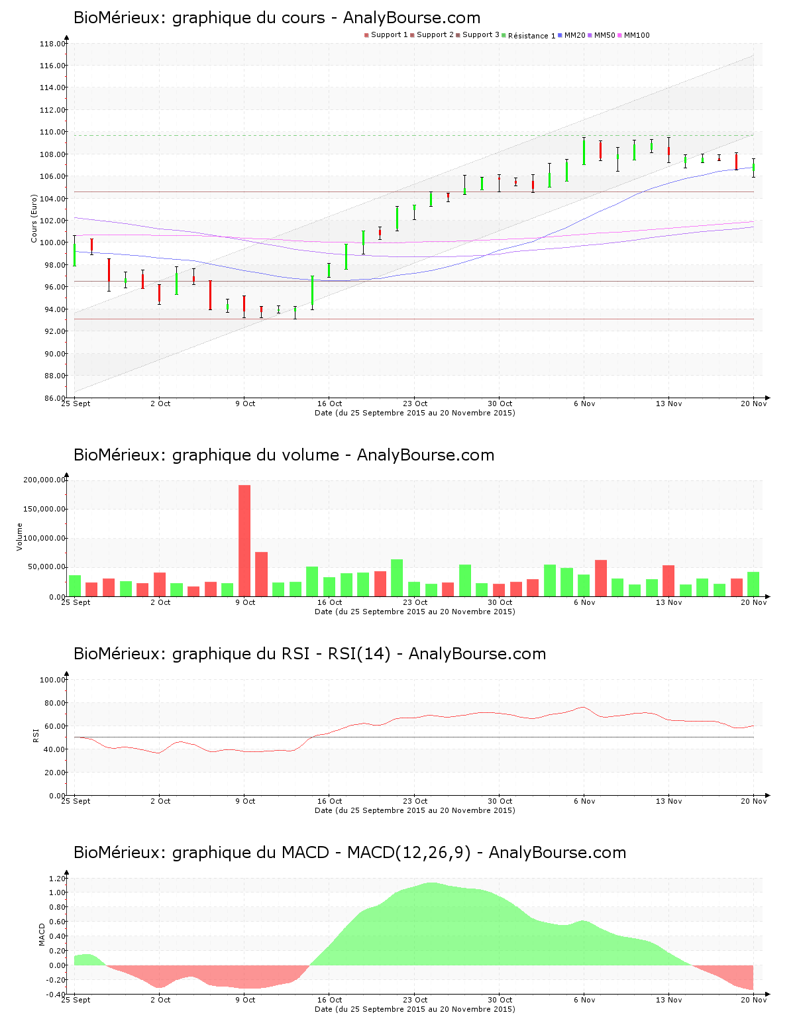
Task: Click the '23 Oct' date under the MACD chart
Action: [415, 1000]
